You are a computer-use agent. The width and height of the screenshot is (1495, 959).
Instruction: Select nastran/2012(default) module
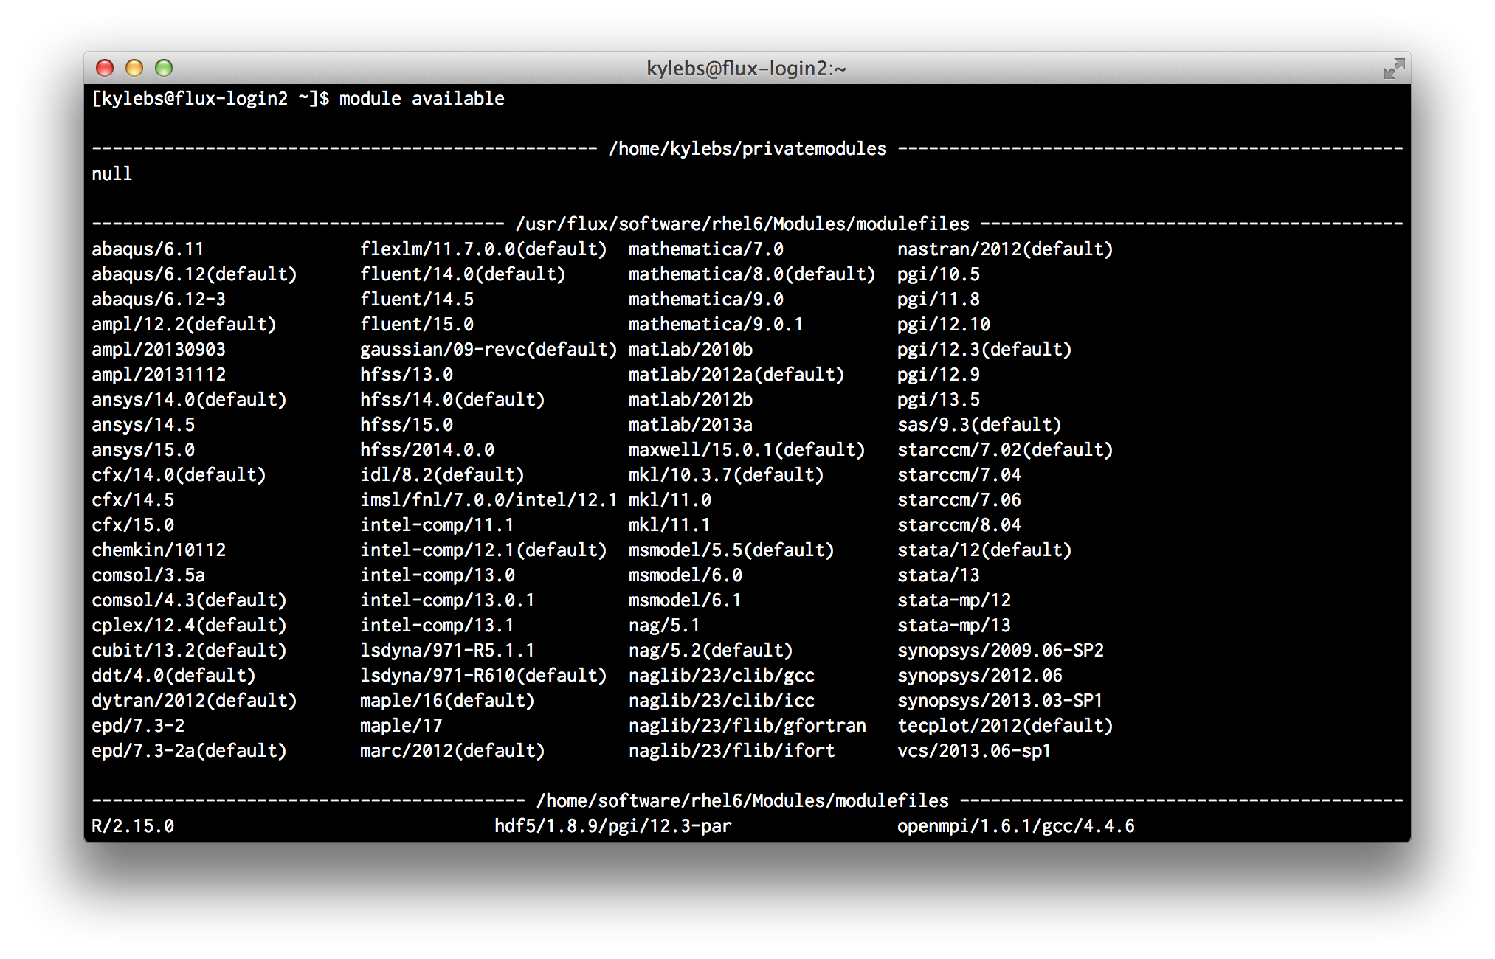click(1005, 249)
